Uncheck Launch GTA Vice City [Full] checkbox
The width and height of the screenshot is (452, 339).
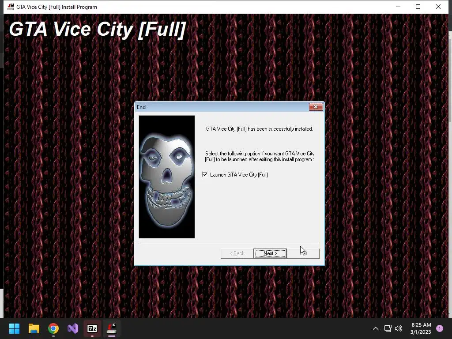click(205, 174)
